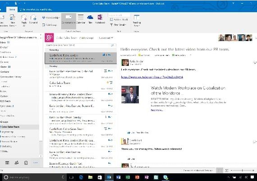Open File Explorer from the taskbar

[90, 177]
